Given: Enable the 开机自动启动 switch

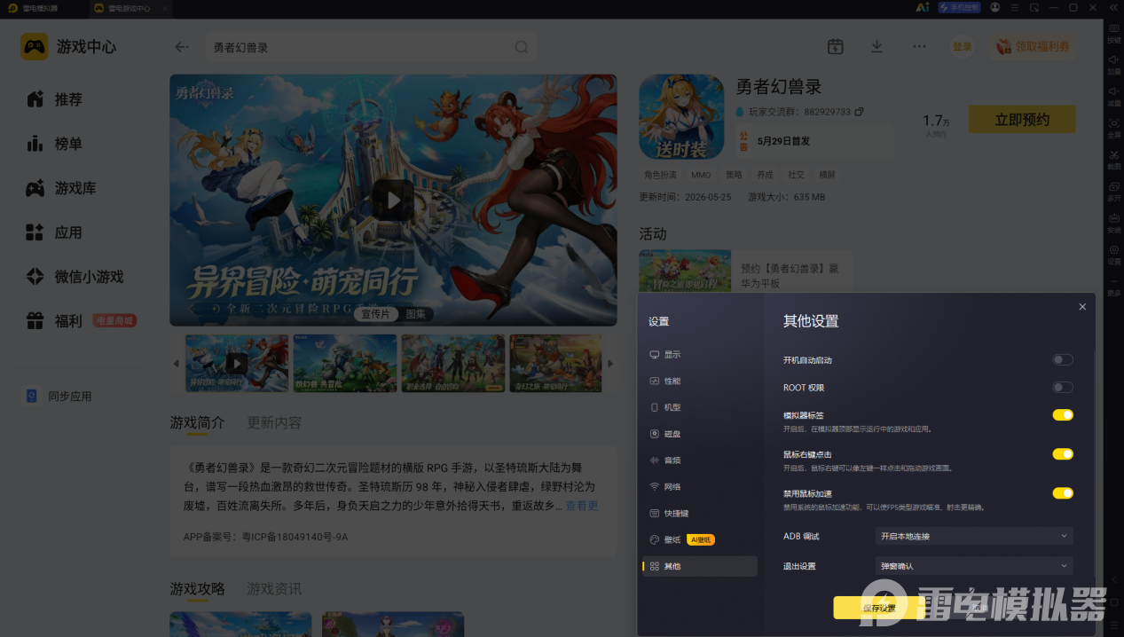Looking at the screenshot, I should [x=1063, y=360].
